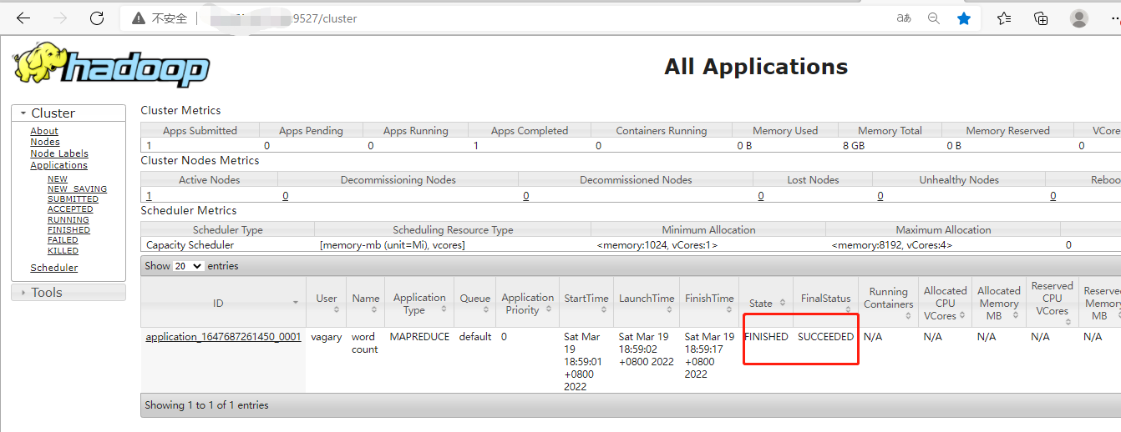Screen dimensions: 1121x432
Task: Click the Decommissioned Nodes count link
Action: point(525,196)
